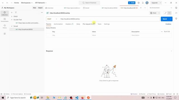Open the Upgrade dropdown arrow

pyautogui.click(x=160, y=3)
